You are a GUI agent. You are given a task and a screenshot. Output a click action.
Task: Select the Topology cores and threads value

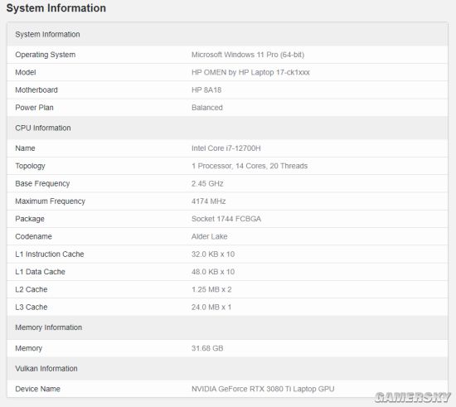(250, 166)
